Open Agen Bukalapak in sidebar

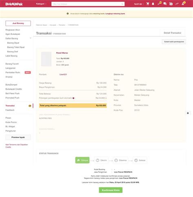(x=13, y=34)
